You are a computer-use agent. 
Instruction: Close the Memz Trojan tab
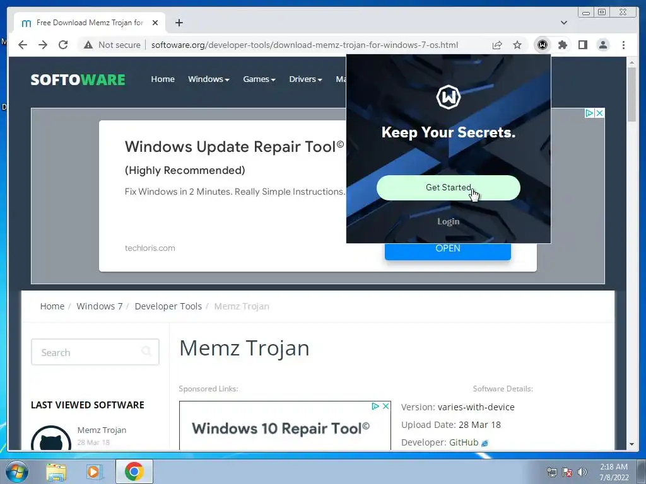pyautogui.click(x=155, y=23)
